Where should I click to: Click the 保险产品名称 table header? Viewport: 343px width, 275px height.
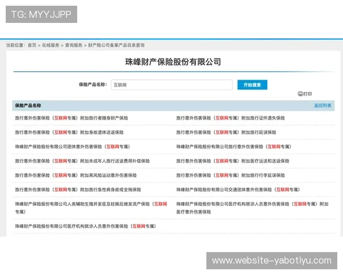point(28,105)
